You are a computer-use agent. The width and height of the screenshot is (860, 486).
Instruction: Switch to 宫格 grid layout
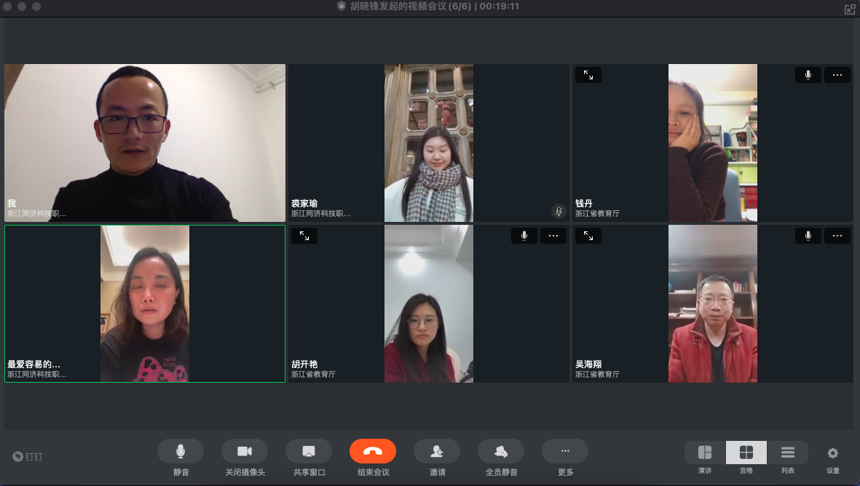click(x=746, y=453)
